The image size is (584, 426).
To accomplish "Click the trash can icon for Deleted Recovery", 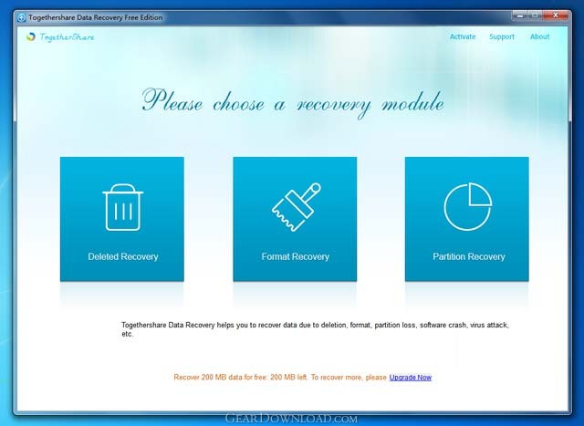I will coord(122,207).
